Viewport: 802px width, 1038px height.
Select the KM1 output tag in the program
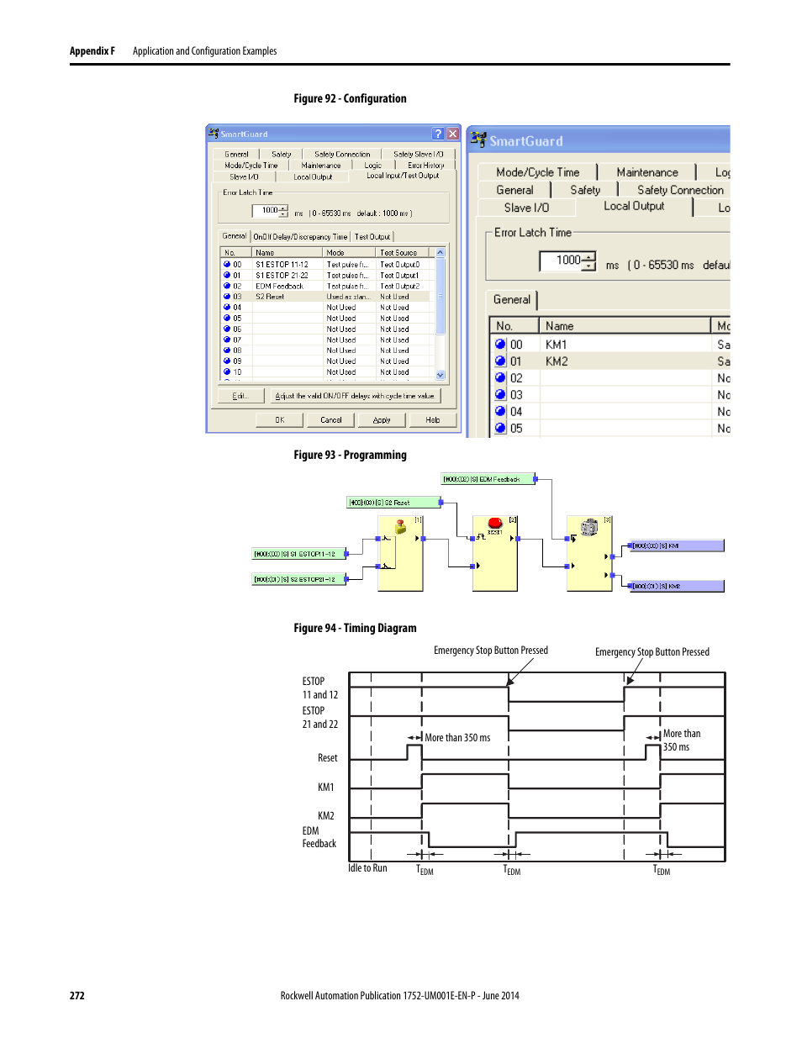(x=677, y=545)
